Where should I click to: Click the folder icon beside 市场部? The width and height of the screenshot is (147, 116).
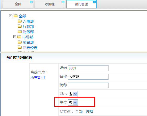pyautogui.click(x=19, y=37)
